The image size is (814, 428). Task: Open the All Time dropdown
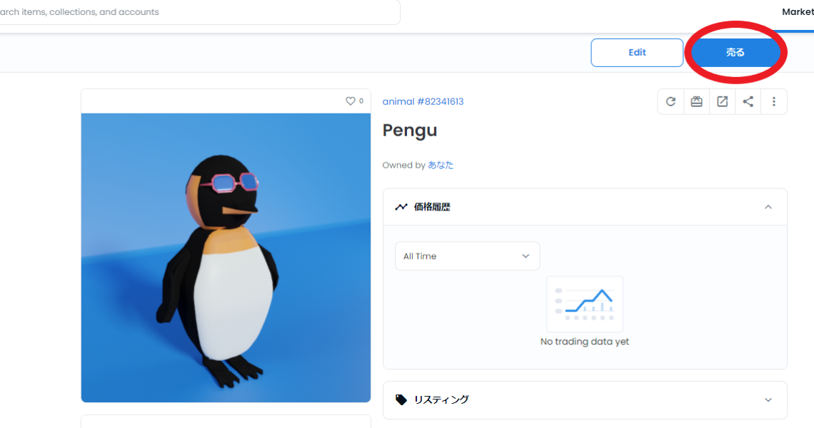(x=467, y=256)
